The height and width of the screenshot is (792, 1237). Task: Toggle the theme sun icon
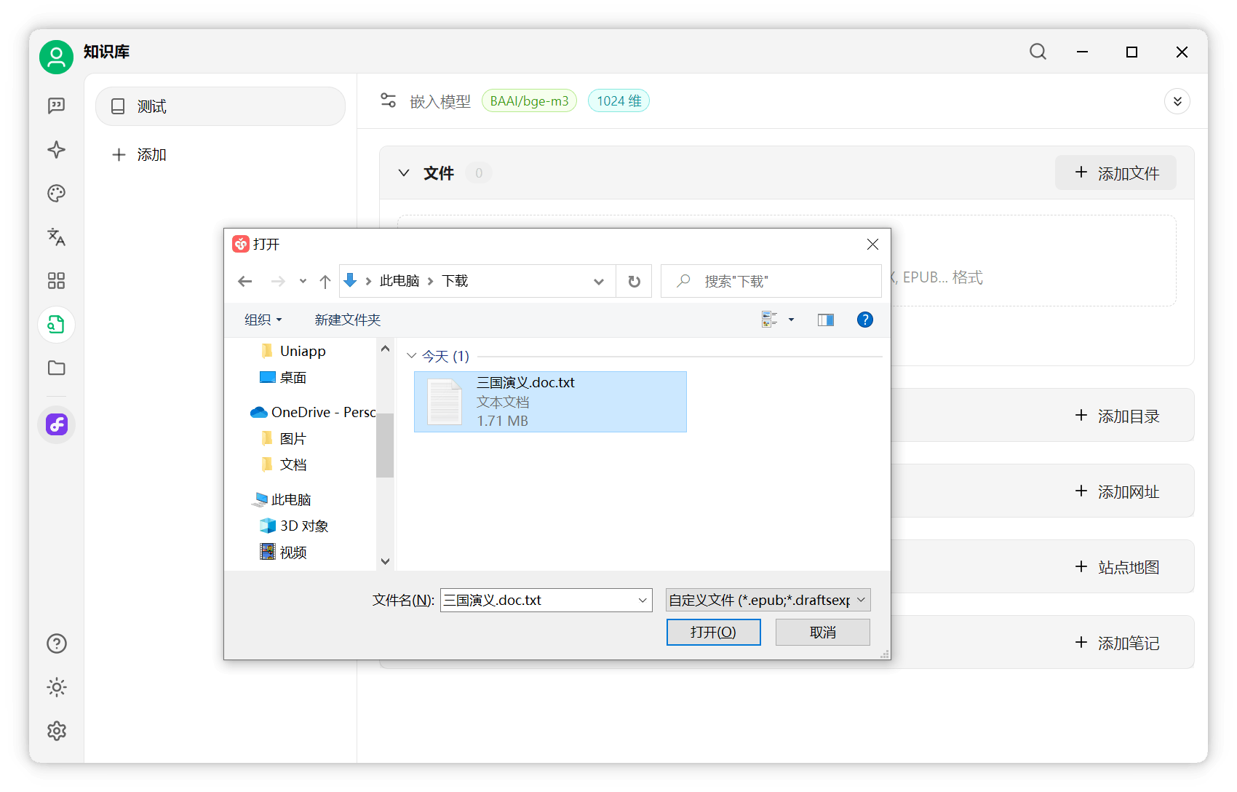click(56, 687)
